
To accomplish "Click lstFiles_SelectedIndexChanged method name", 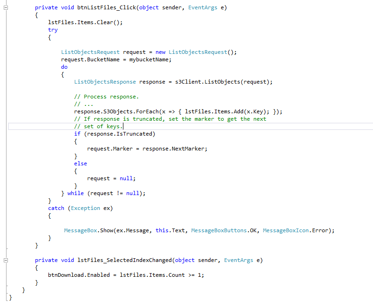I will click(x=124, y=260).
